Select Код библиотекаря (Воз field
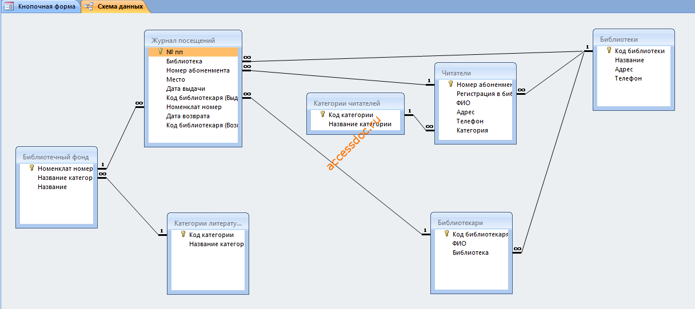This screenshot has width=695, height=309. pos(193,125)
